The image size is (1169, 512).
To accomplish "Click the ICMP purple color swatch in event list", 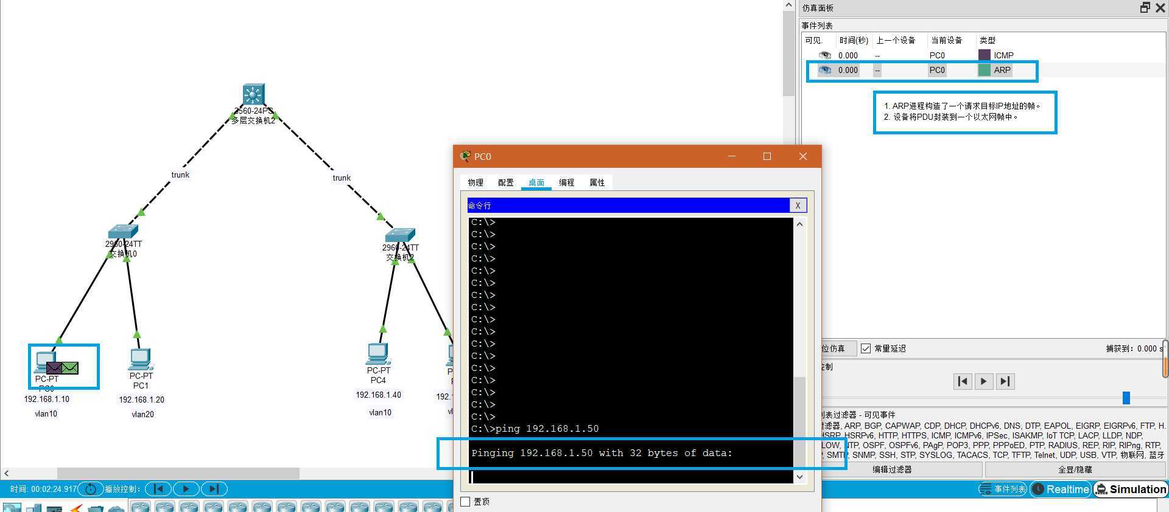I will click(x=984, y=55).
